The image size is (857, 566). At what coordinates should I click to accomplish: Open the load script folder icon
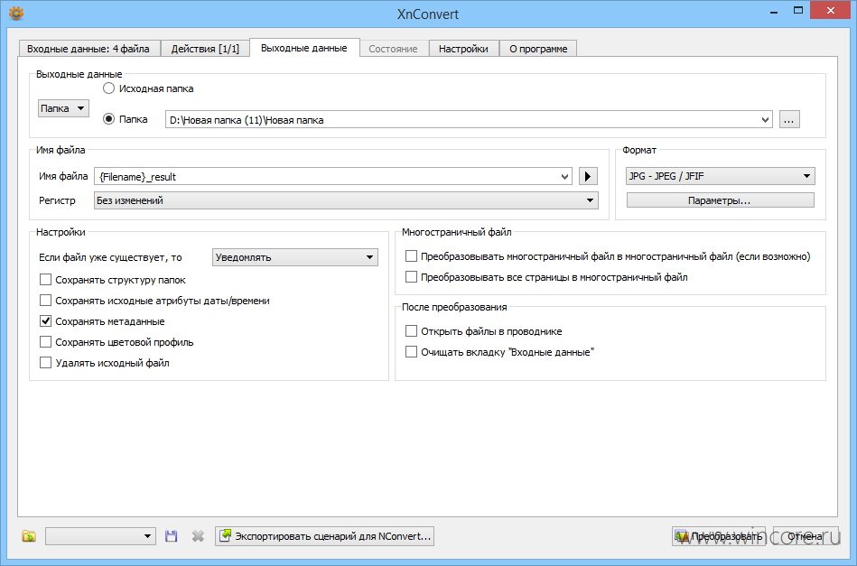tap(29, 536)
